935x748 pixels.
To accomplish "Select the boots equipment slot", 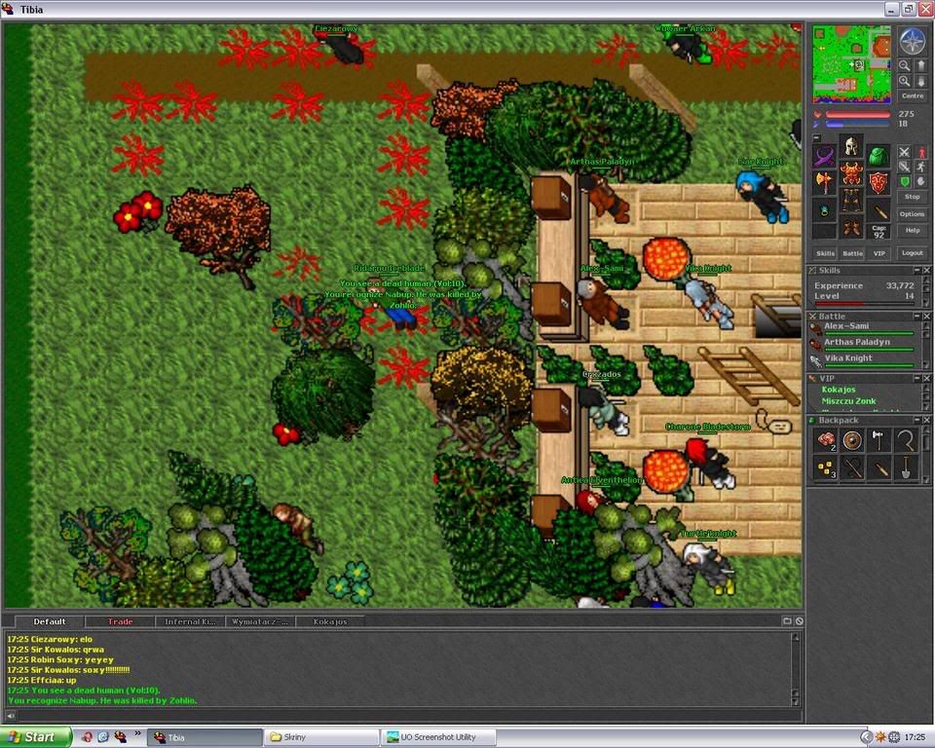I will click(x=851, y=228).
